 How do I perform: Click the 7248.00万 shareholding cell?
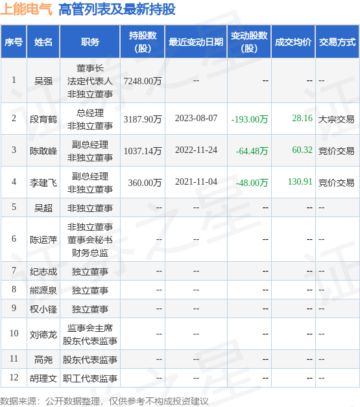143,81
